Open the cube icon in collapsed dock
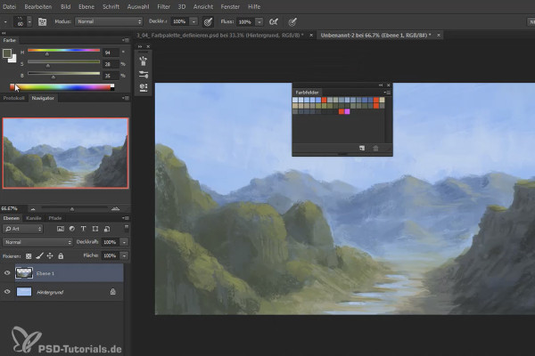The height and width of the screenshot is (356, 535). [x=144, y=87]
